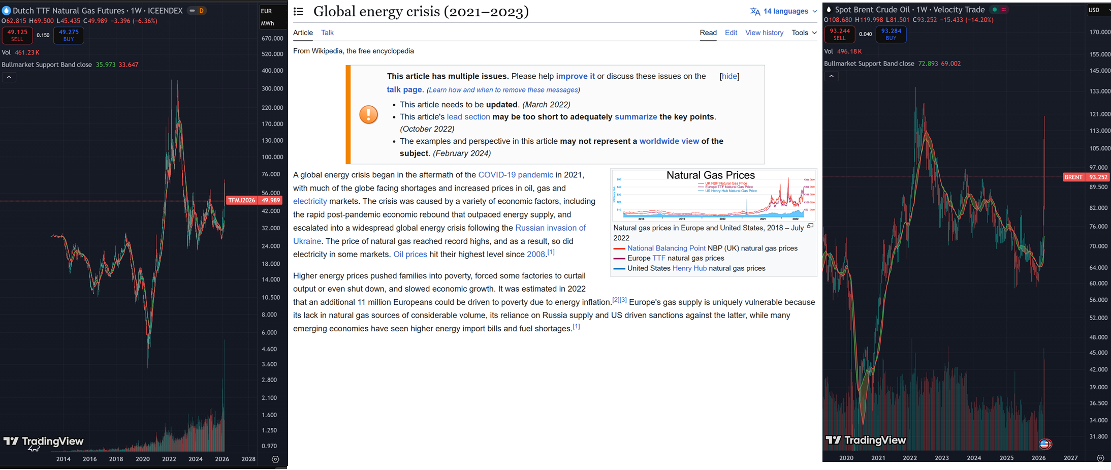The width and height of the screenshot is (1111, 470).
Task: Open 'Learn how and when to remove these messages'
Action: point(503,90)
